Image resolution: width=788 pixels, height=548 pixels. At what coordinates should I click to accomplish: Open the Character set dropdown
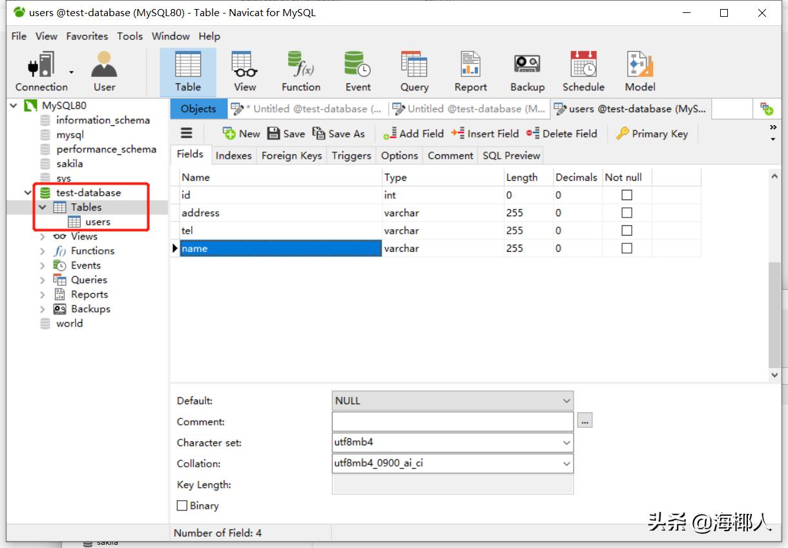566,443
